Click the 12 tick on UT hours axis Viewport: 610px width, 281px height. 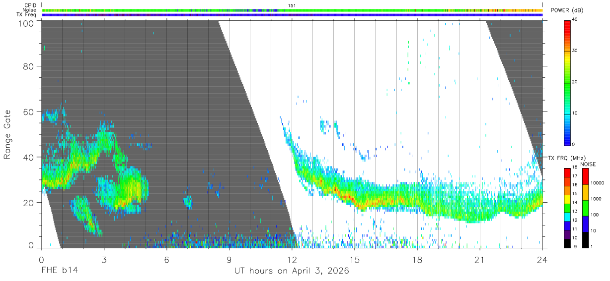(x=292, y=259)
